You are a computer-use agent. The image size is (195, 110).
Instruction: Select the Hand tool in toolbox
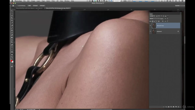12,55
